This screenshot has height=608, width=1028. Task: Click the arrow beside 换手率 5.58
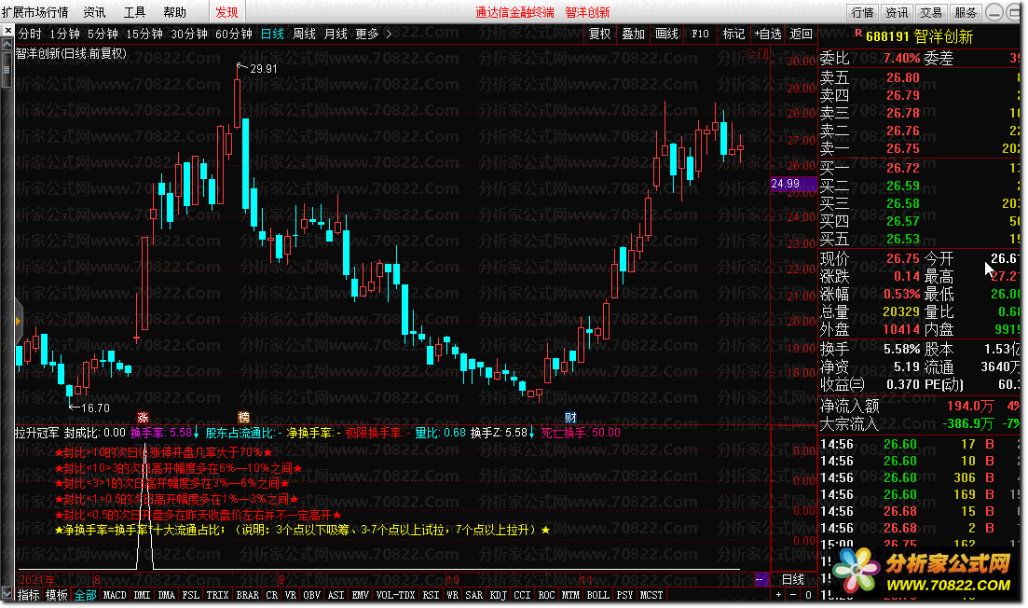click(197, 433)
